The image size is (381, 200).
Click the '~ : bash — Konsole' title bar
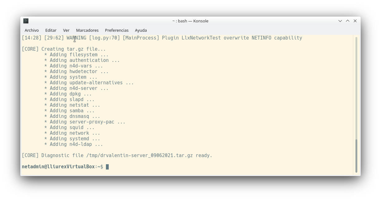click(x=190, y=21)
